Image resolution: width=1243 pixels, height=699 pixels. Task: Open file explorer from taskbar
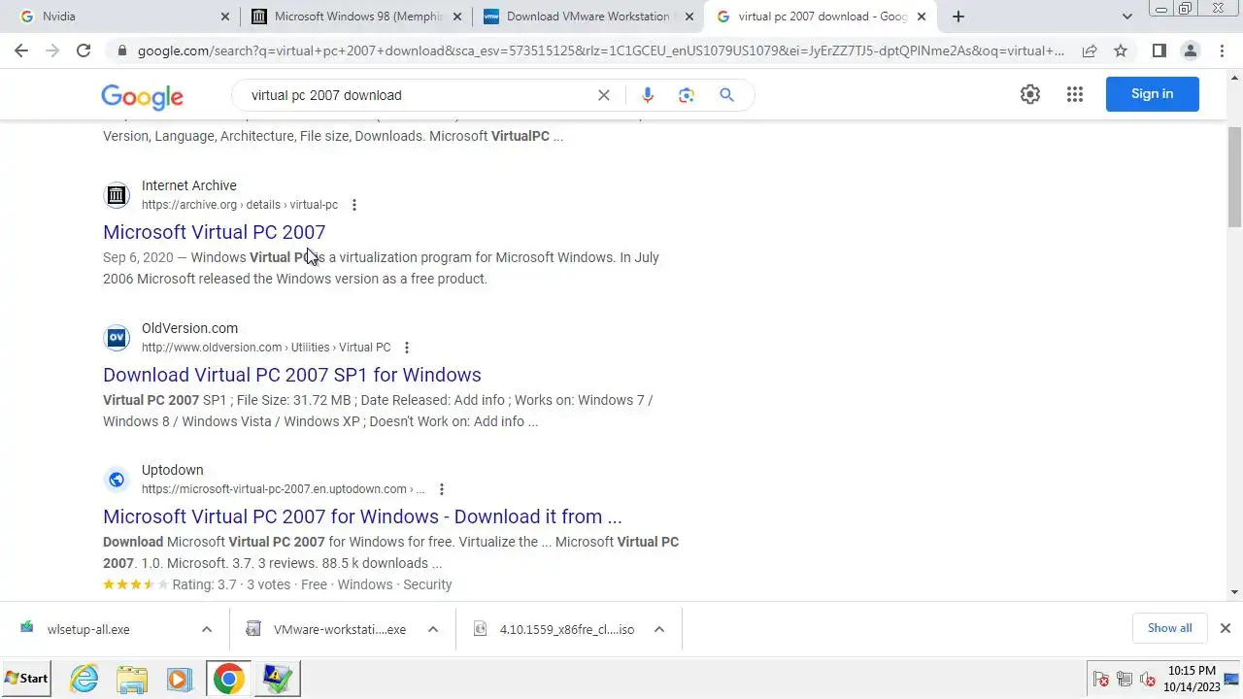pos(132,679)
